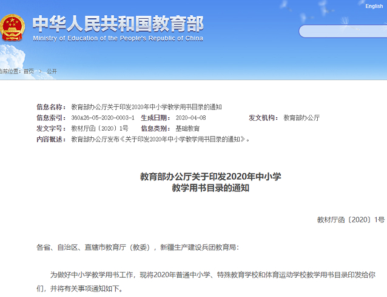Click the 信息索引 label
Screen dimensions: 387x297
51,118
